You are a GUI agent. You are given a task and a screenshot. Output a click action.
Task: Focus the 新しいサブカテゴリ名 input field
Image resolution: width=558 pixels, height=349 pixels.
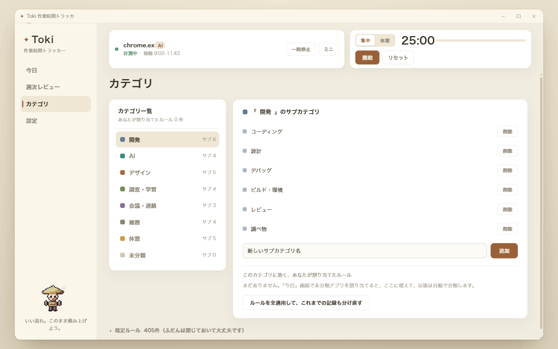[x=365, y=251]
